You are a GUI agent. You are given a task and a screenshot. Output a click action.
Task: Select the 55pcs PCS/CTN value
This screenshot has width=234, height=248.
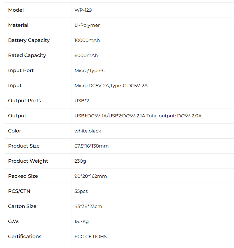[x=81, y=191]
